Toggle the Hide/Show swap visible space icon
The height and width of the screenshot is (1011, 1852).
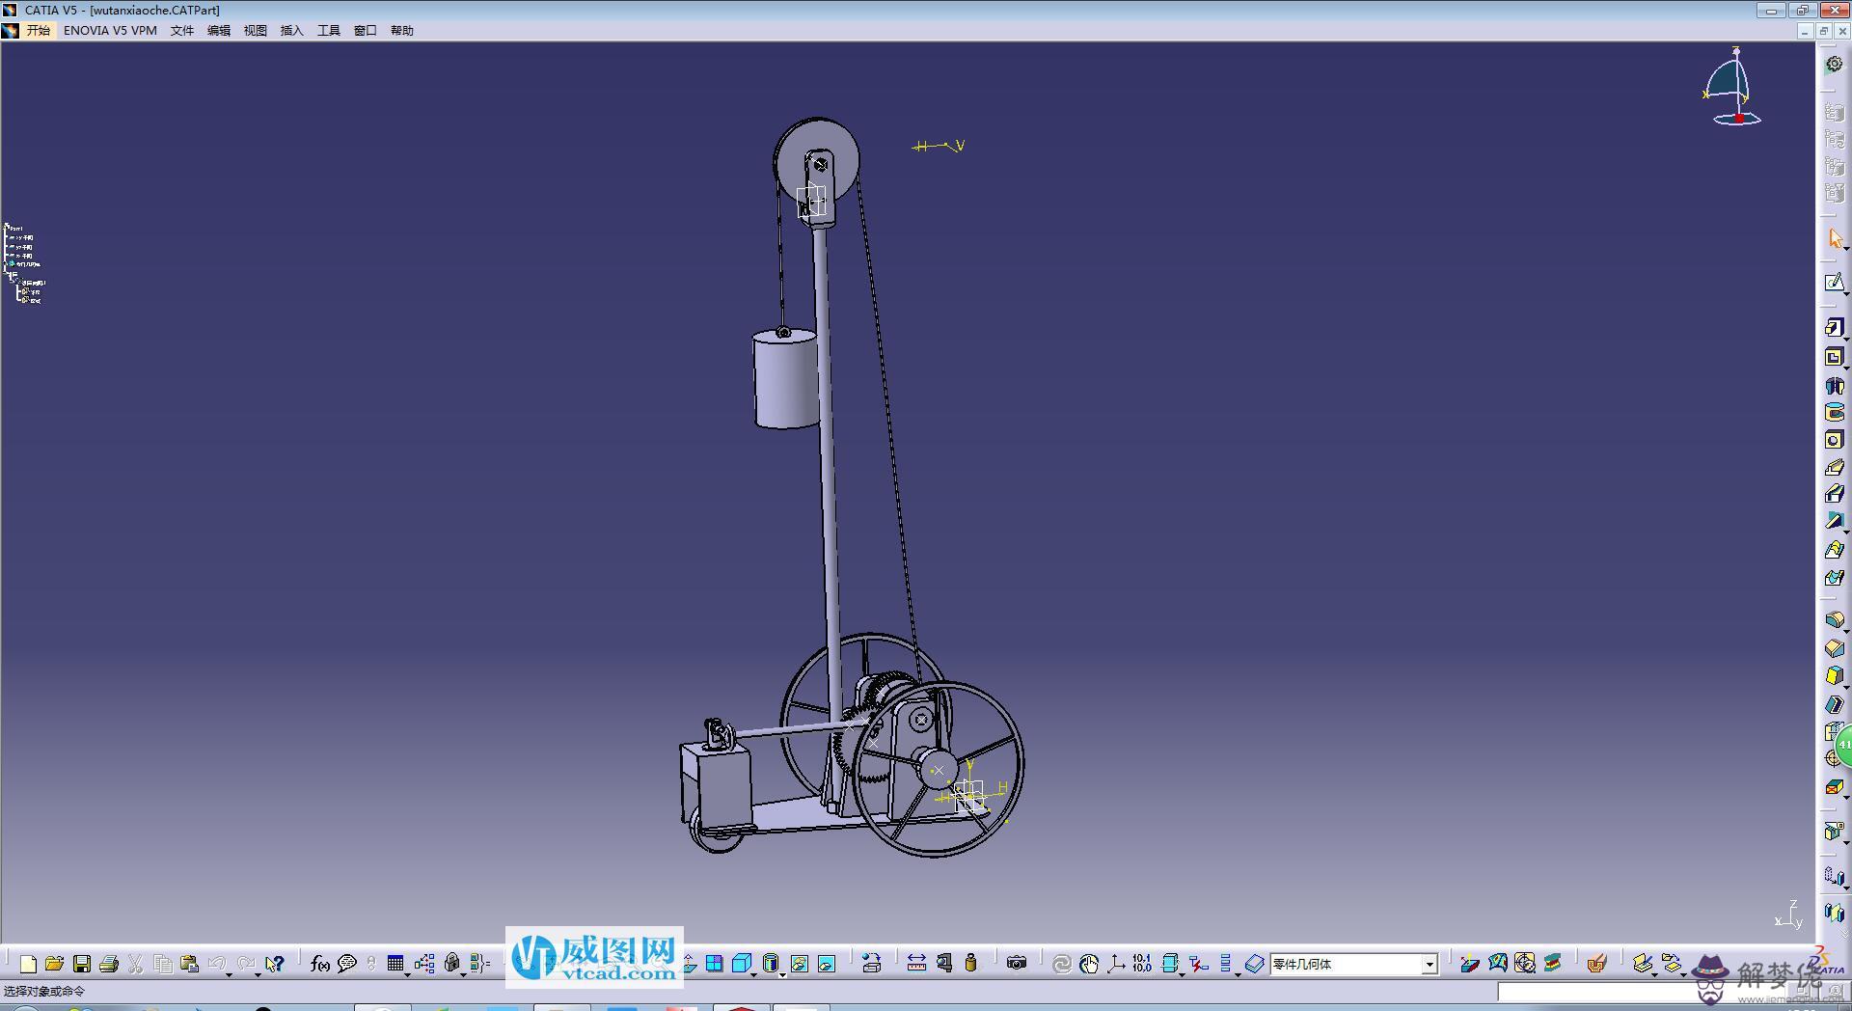[827, 963]
